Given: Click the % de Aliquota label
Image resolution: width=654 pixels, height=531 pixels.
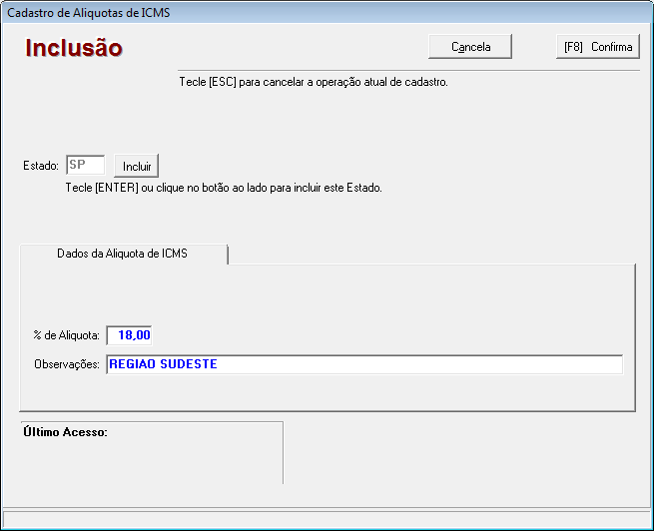Looking at the screenshot, I should tap(66, 336).
